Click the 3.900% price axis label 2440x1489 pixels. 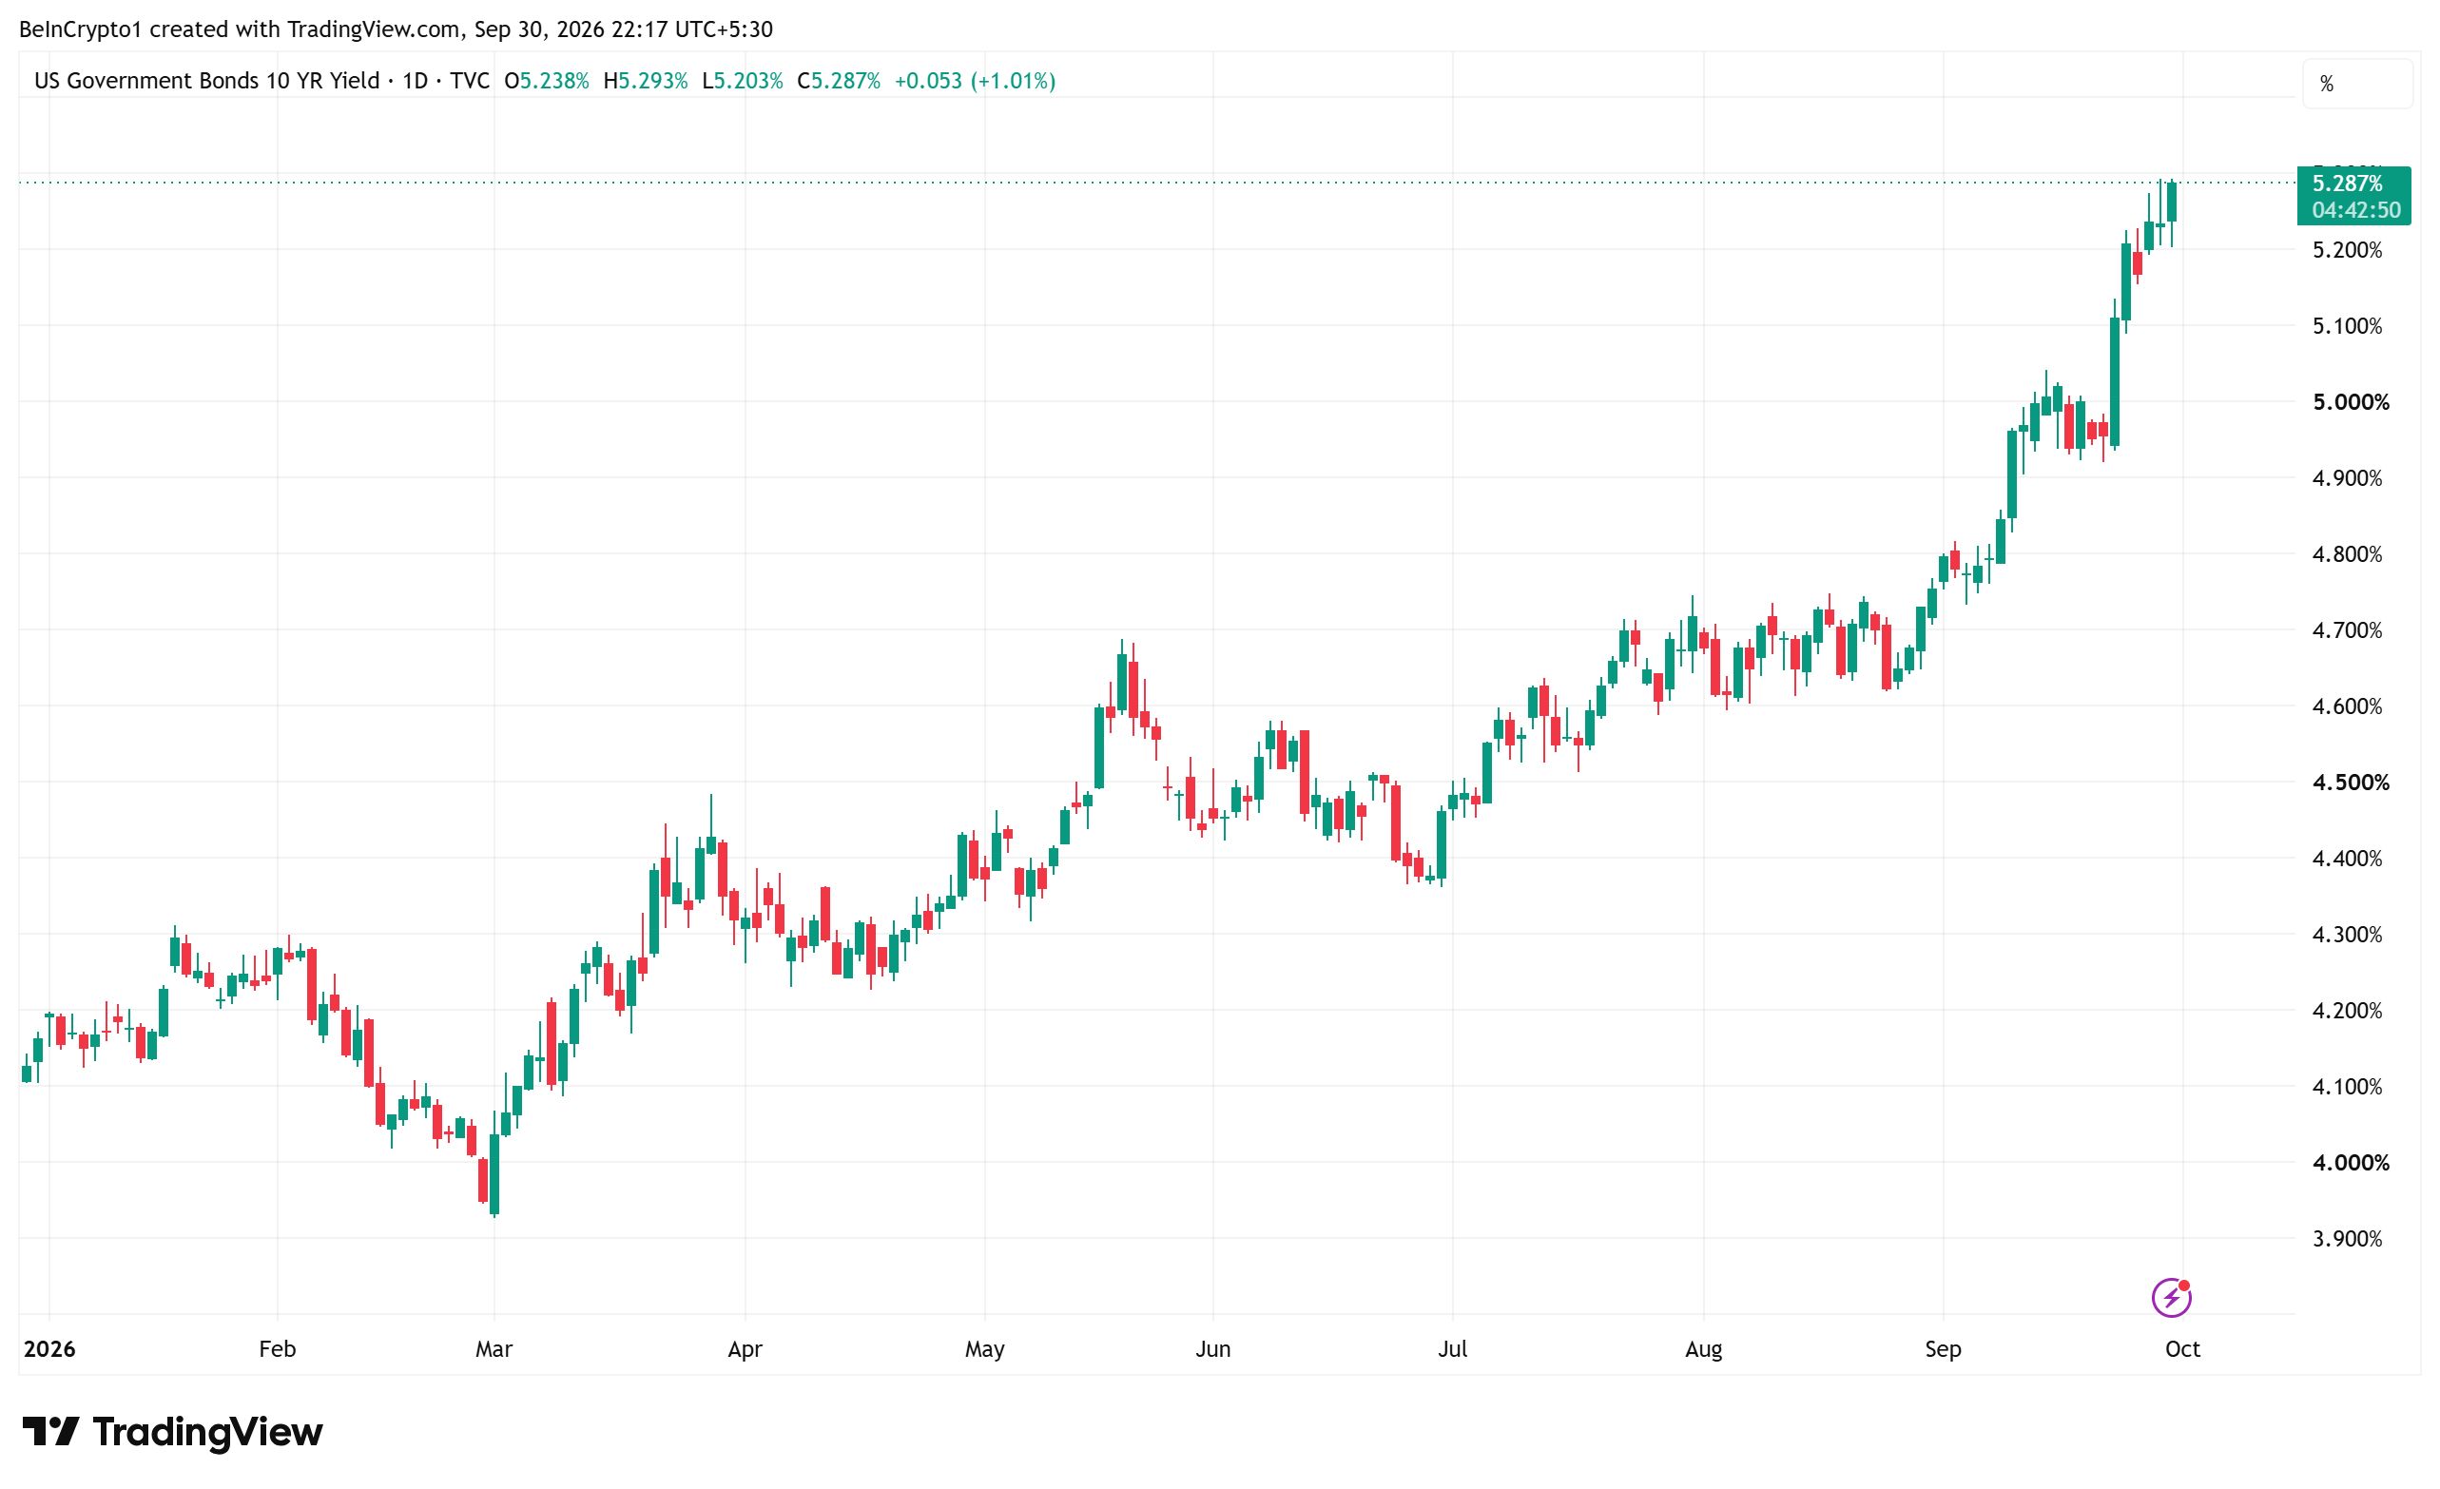(x=2347, y=1239)
